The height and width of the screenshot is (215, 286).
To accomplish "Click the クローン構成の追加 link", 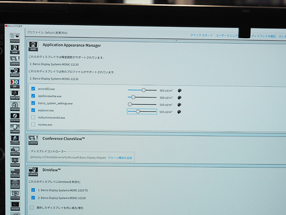I will click(x=120, y=157).
